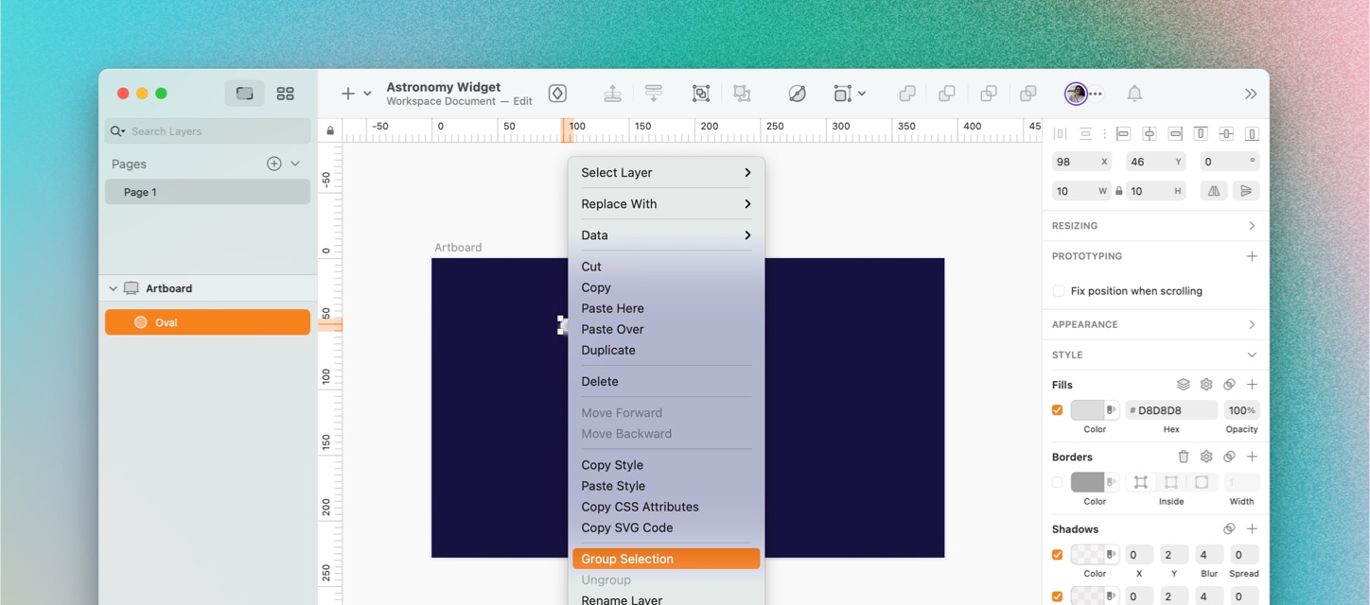
Task: Add a new page with plus icon
Action: tap(274, 164)
